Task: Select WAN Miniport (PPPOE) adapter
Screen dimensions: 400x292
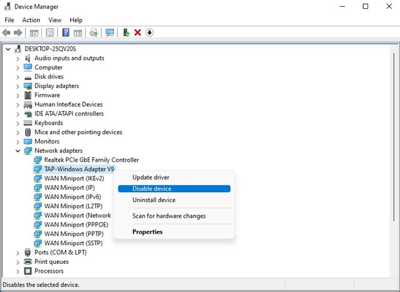Action: [76, 225]
